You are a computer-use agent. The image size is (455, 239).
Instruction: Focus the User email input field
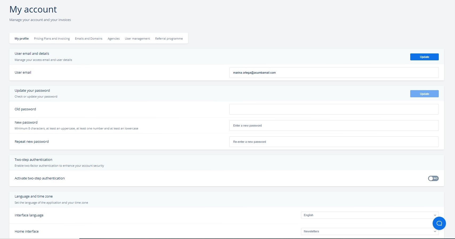pyautogui.click(x=334, y=73)
